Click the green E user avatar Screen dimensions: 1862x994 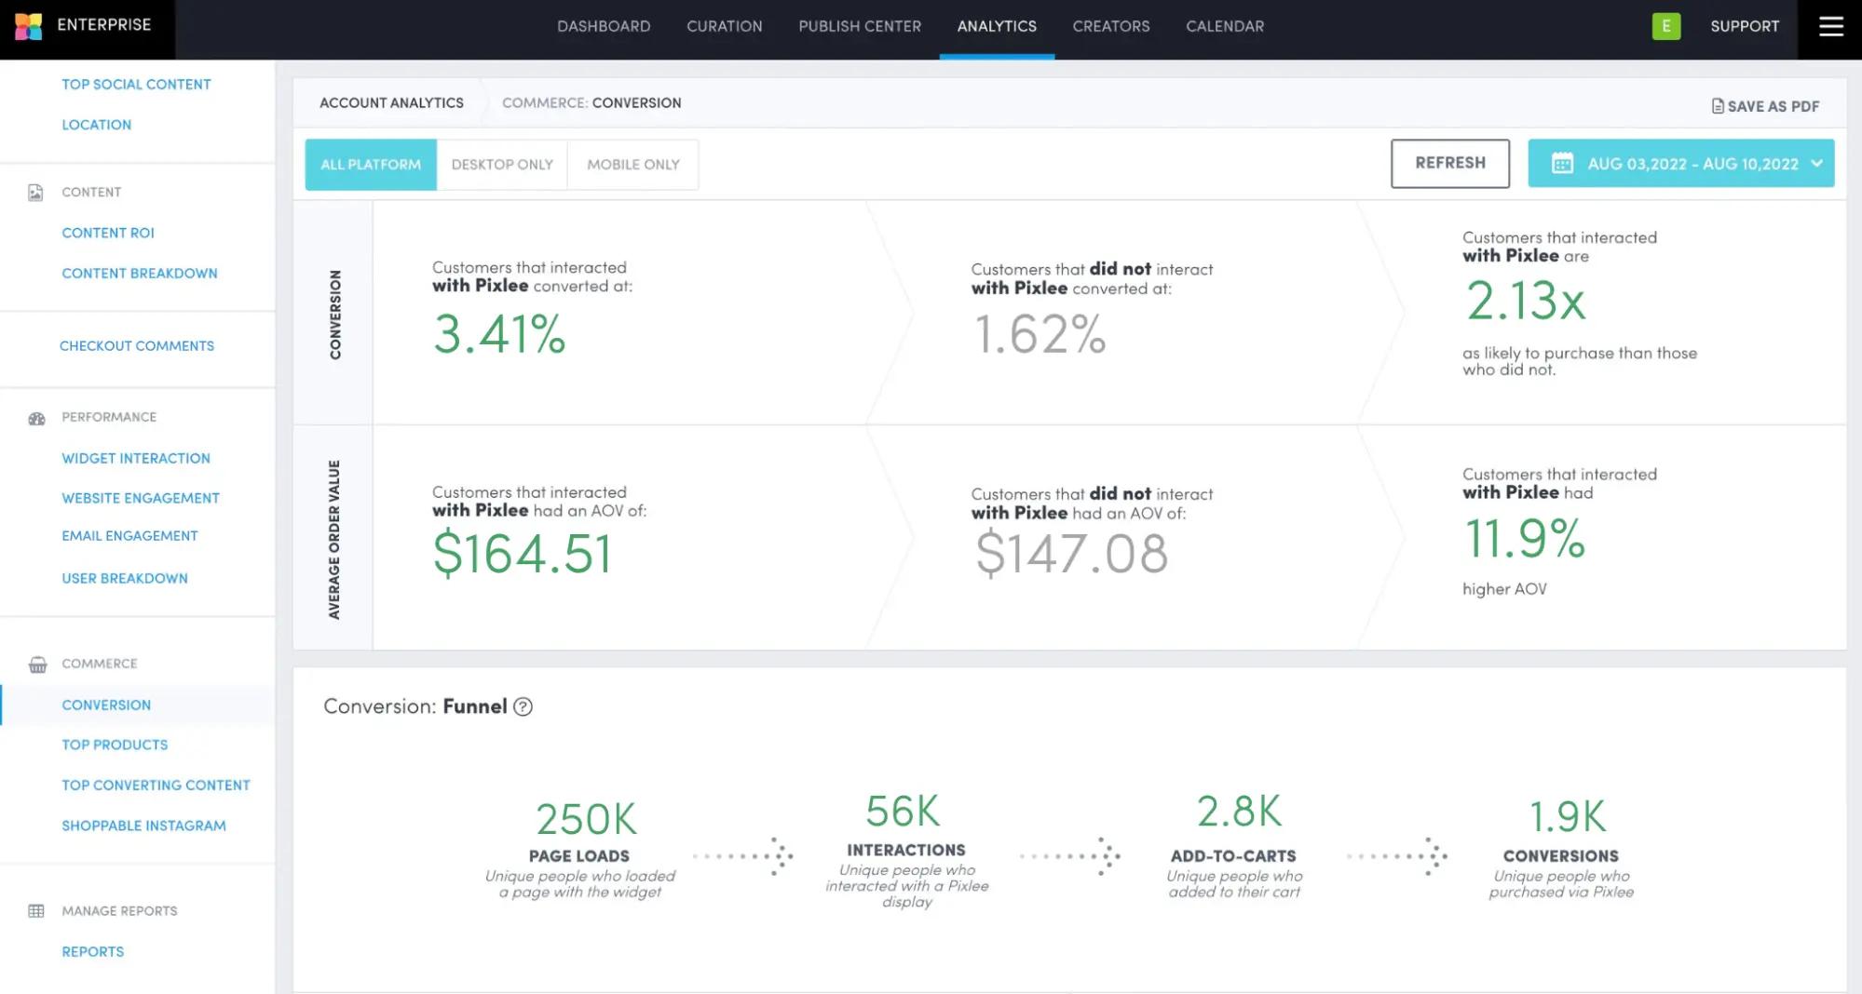[x=1665, y=26]
